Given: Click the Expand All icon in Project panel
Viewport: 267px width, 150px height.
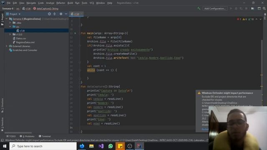Looking at the screenshot, I should tap(55, 14).
